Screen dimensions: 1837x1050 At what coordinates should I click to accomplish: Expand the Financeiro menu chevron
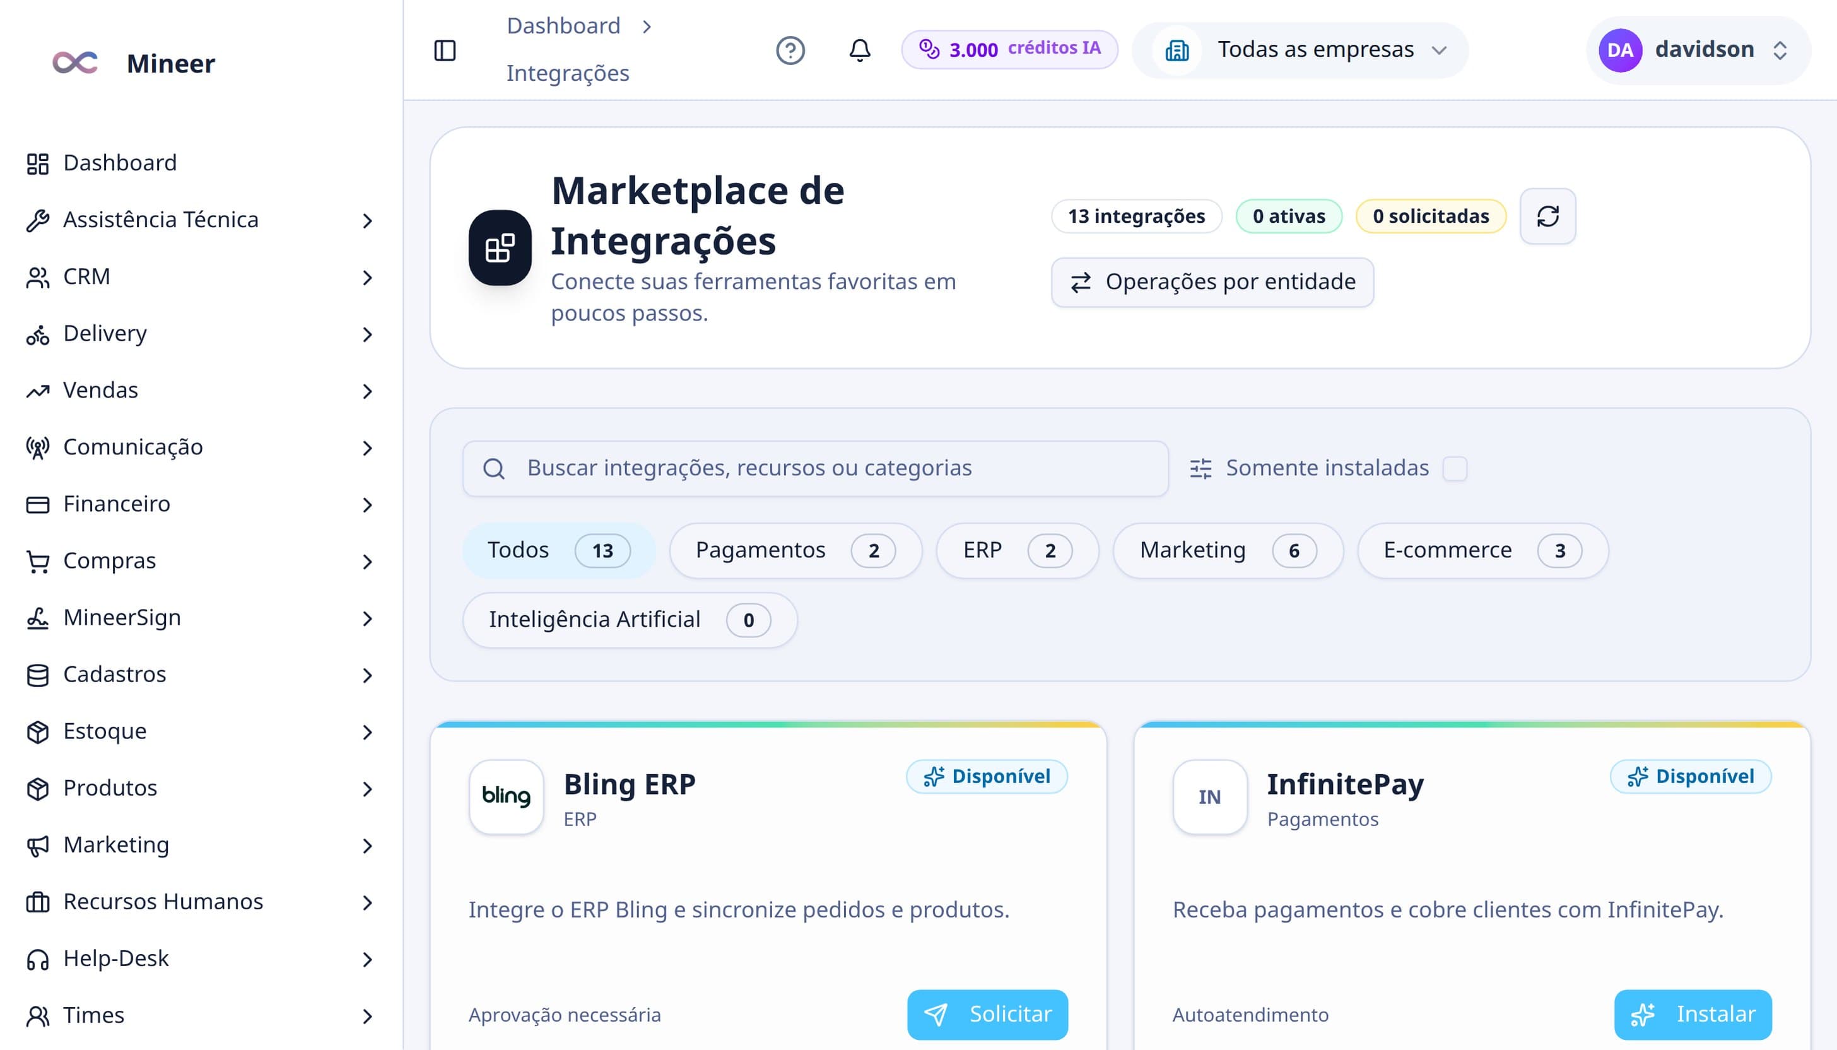point(367,505)
